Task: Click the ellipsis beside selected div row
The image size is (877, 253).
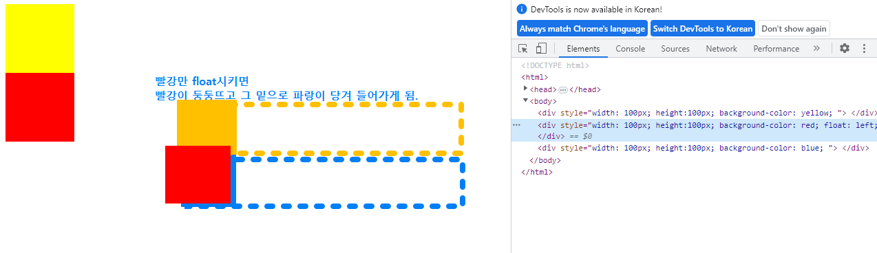Action: click(x=516, y=125)
